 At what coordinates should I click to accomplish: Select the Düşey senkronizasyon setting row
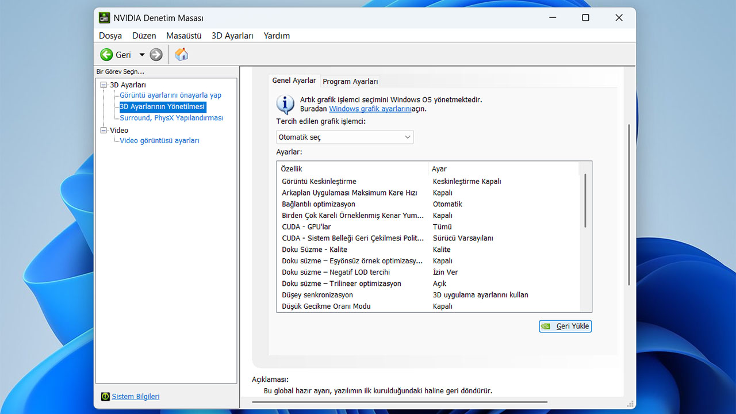317,295
